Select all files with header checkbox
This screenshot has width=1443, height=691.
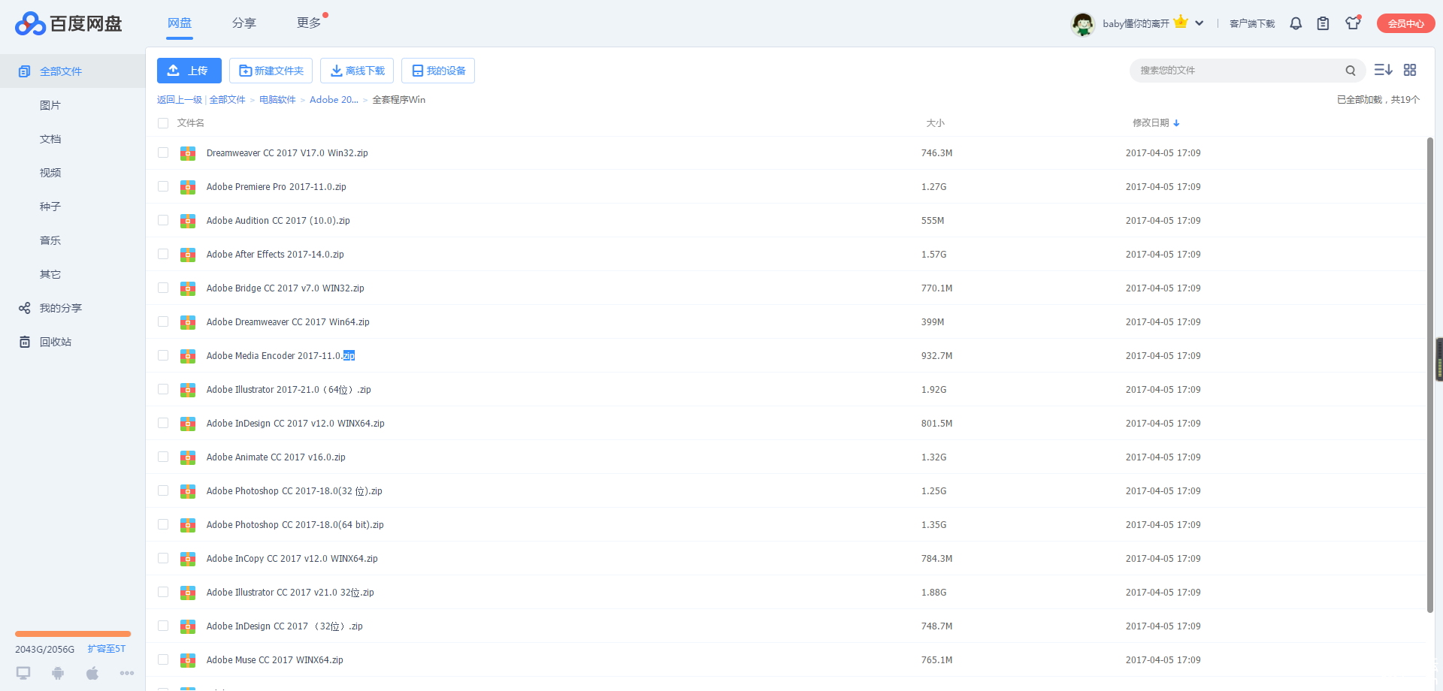[163, 123]
